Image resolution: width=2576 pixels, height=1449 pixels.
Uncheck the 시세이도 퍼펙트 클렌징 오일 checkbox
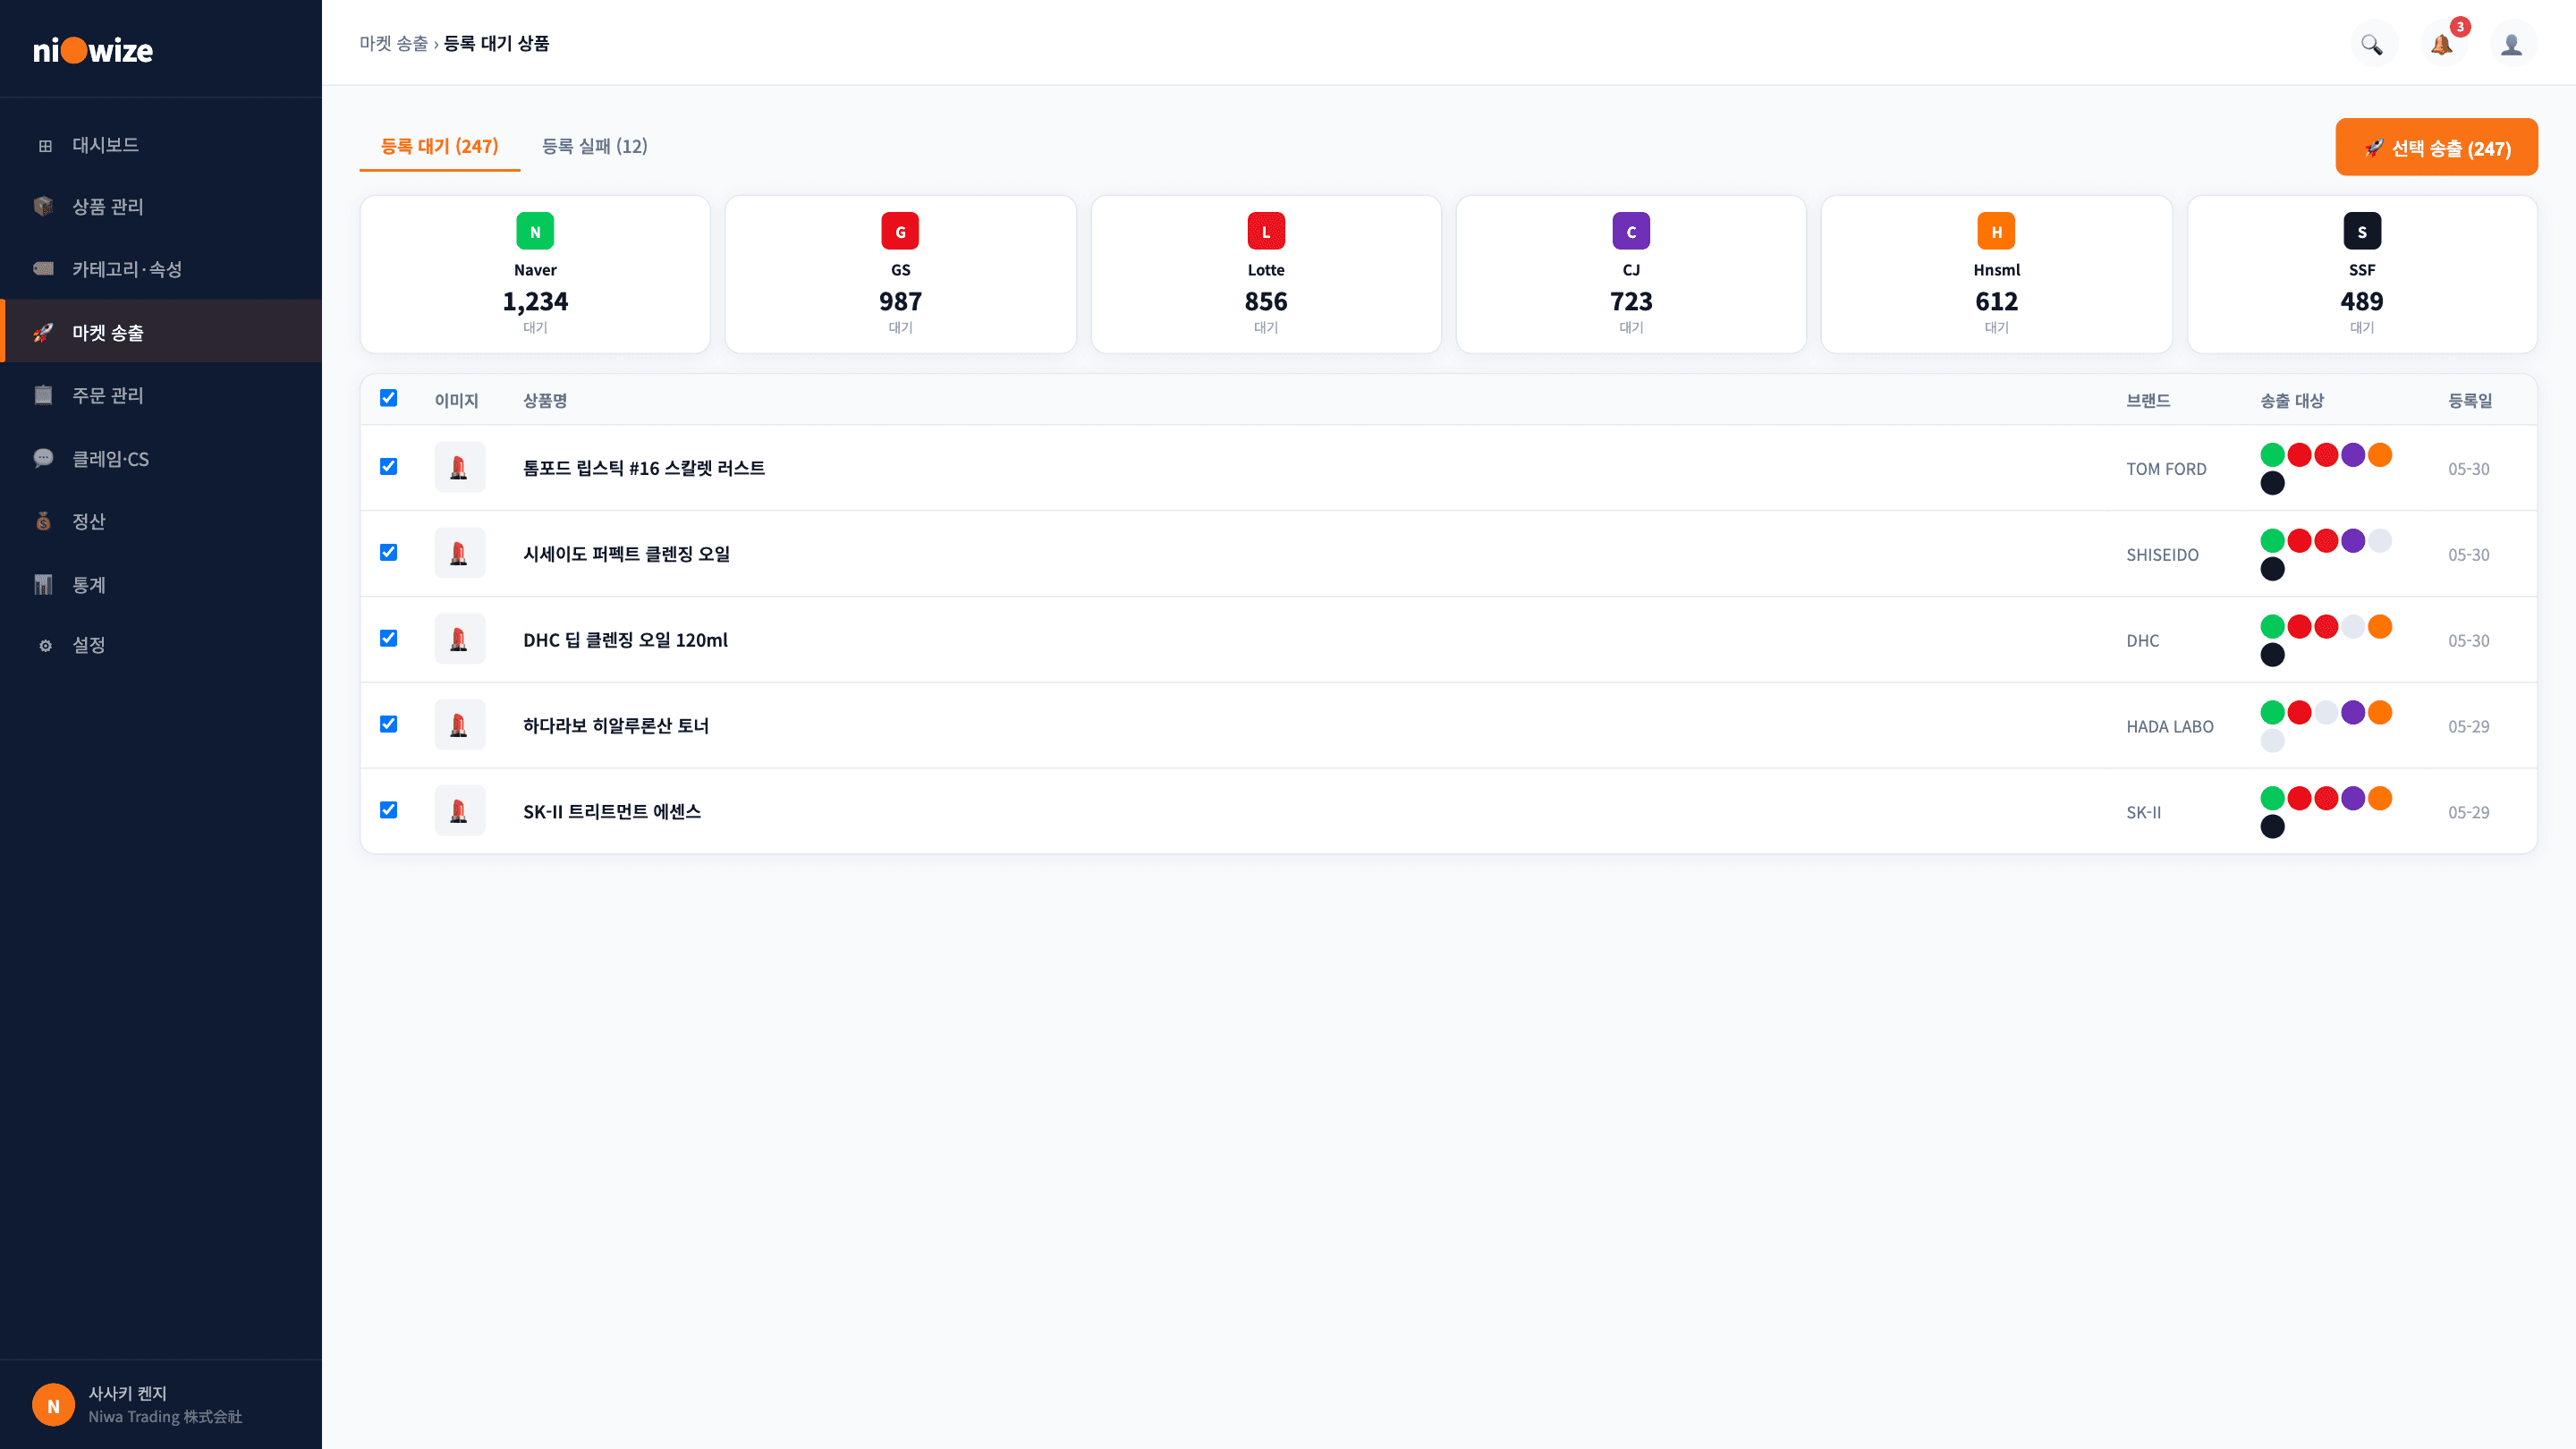389,553
